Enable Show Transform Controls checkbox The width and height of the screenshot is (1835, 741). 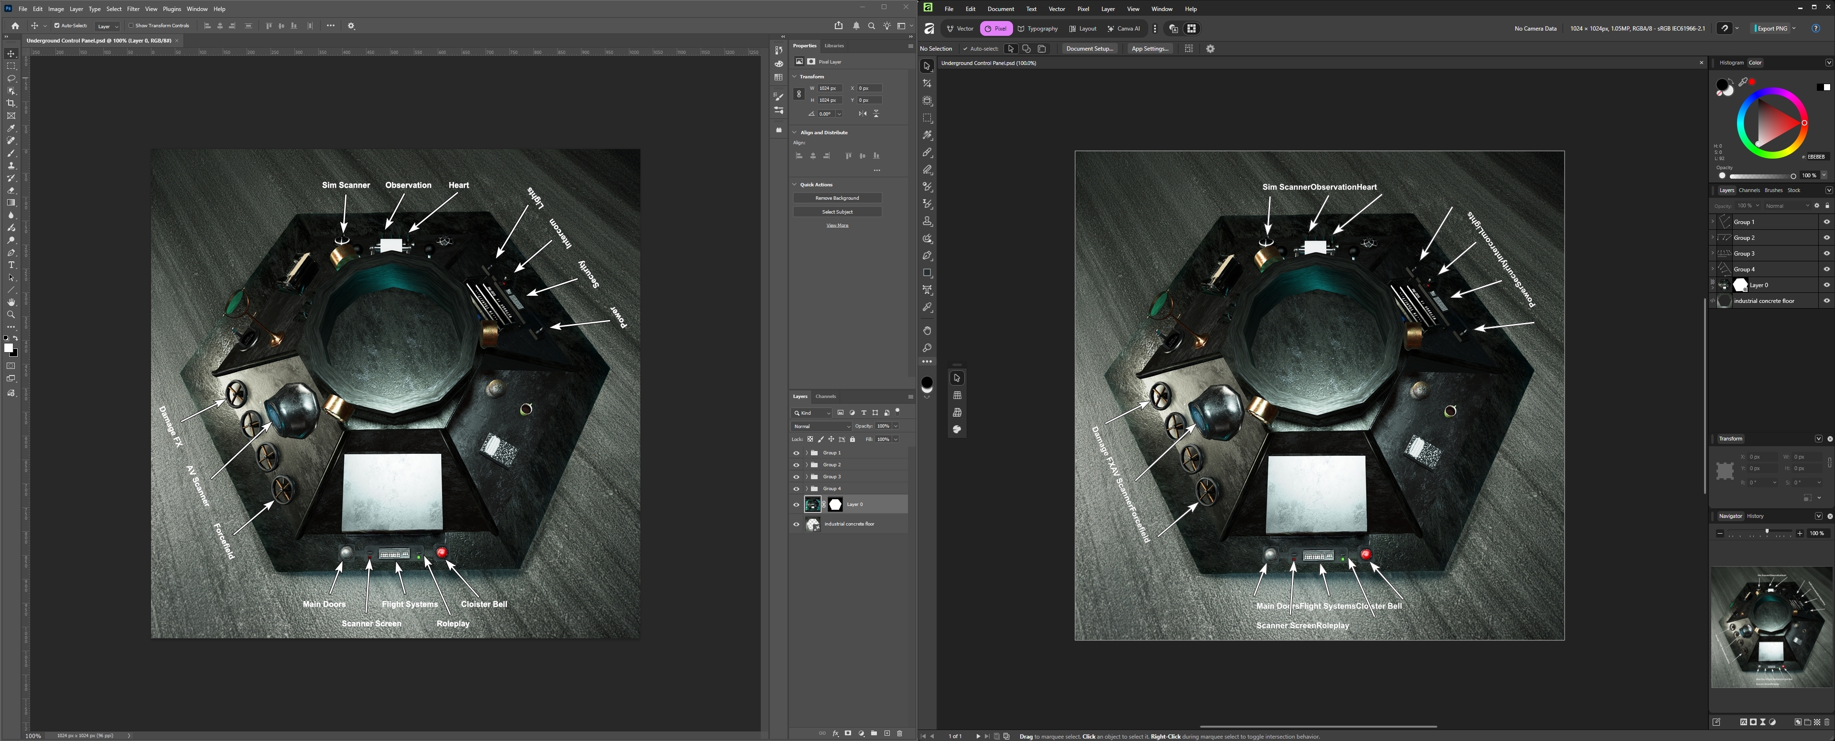click(x=131, y=26)
